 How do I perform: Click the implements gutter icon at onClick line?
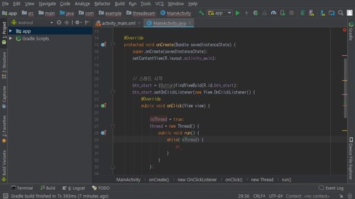[103, 106]
